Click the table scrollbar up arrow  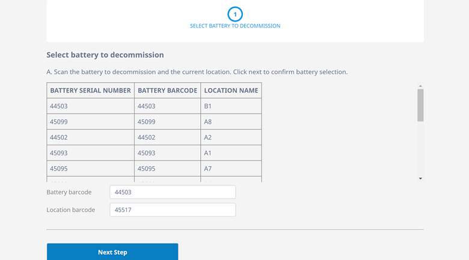[x=420, y=86]
